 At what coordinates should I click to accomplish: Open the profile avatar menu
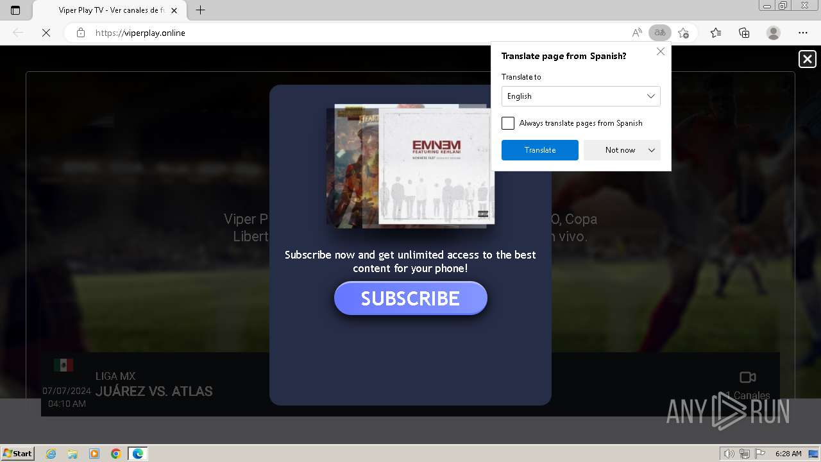coord(774,33)
